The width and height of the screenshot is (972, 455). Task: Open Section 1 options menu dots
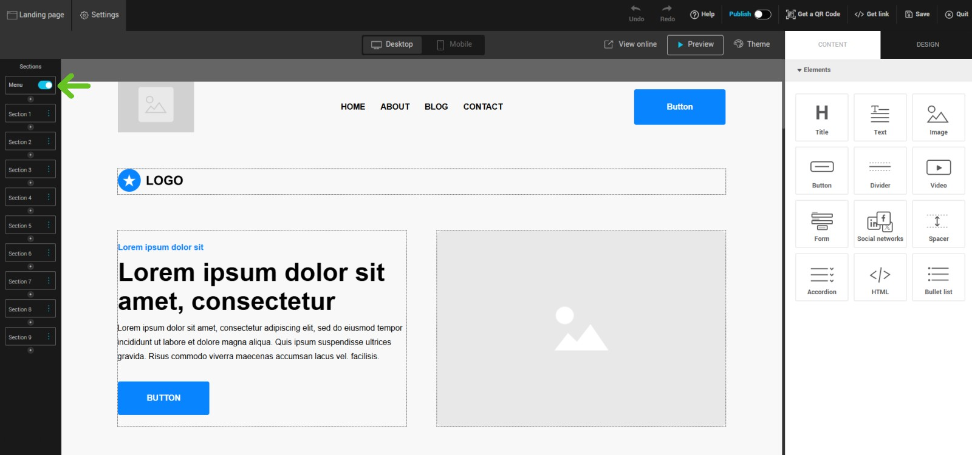click(x=49, y=113)
